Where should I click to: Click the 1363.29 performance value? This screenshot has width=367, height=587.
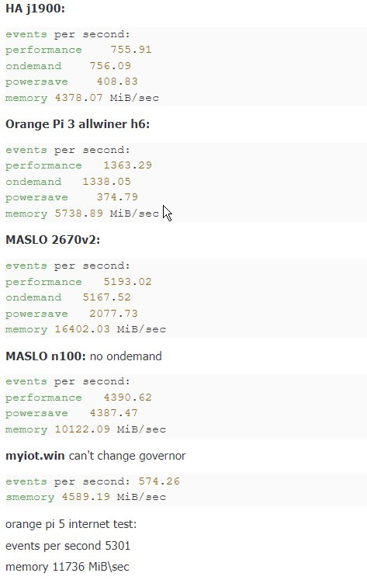tap(127, 165)
